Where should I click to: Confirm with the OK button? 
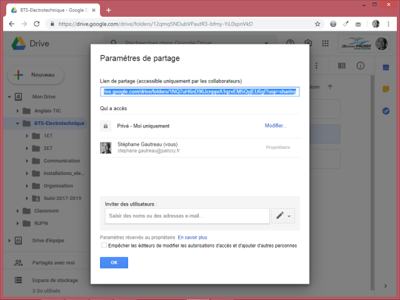[x=114, y=262]
